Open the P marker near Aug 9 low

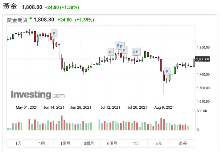point(167,72)
